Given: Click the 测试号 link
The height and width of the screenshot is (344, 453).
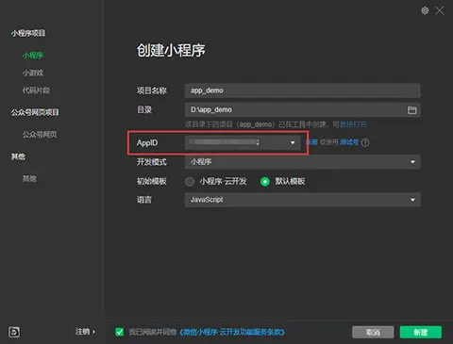Looking at the screenshot, I should pyautogui.click(x=349, y=142).
